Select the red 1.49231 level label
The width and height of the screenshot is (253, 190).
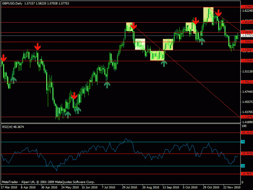coord(247,82)
